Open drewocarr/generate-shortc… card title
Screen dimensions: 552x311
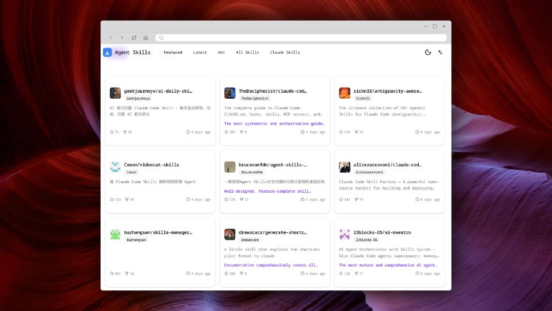273,232
